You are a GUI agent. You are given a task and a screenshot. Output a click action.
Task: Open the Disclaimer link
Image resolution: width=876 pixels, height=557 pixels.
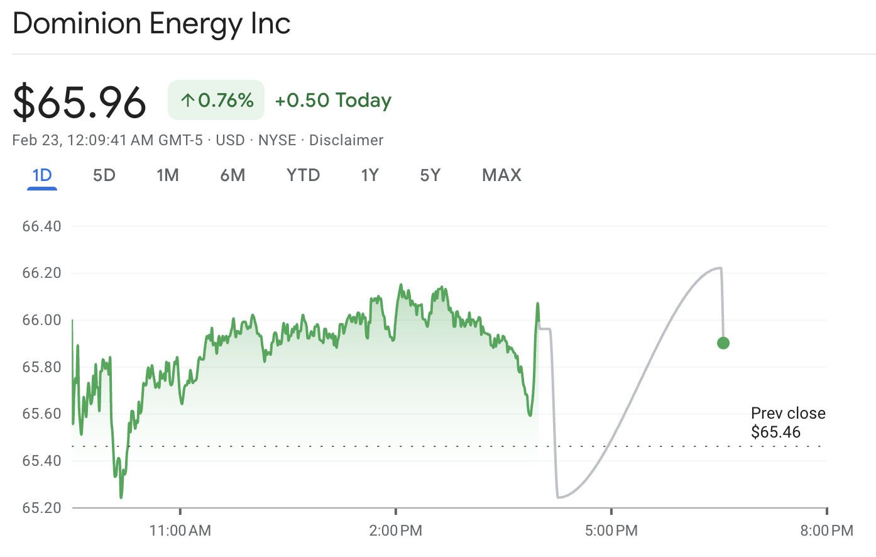346,140
